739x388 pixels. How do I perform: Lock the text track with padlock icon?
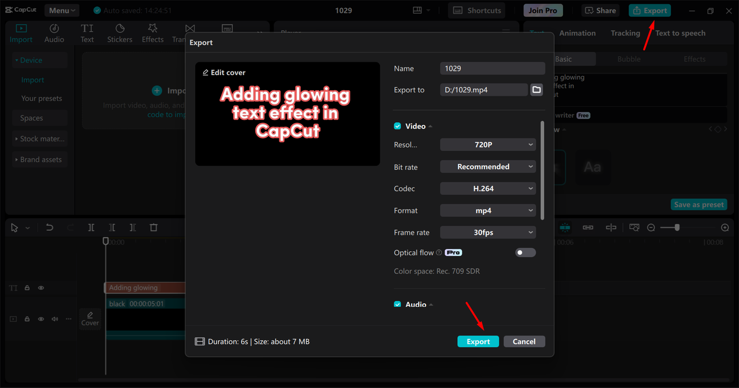click(27, 288)
